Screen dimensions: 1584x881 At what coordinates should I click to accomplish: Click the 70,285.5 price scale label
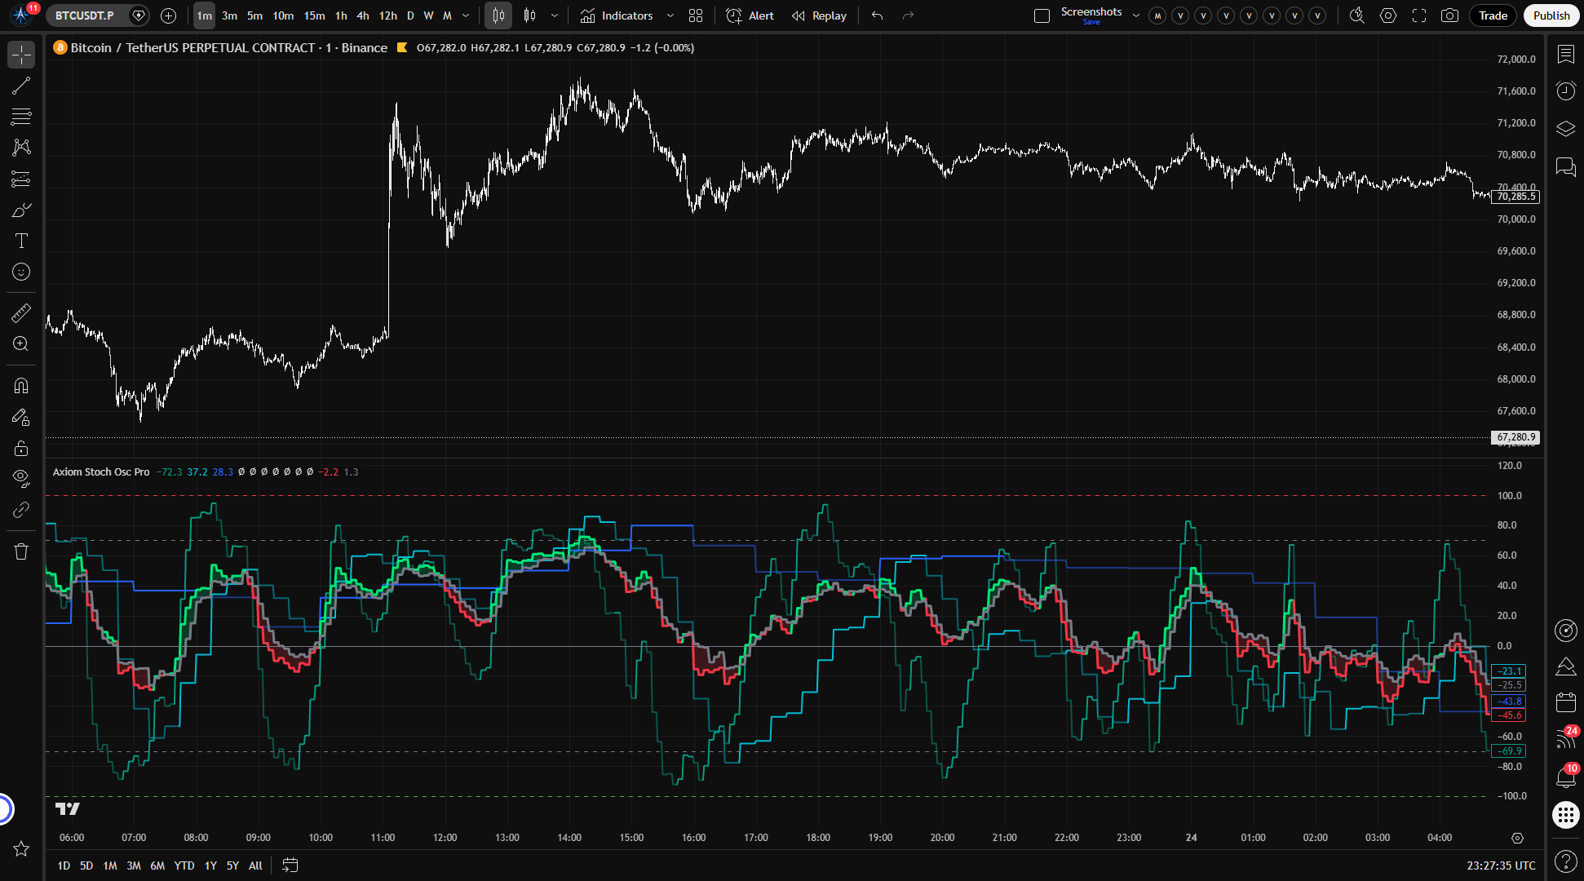tap(1516, 197)
